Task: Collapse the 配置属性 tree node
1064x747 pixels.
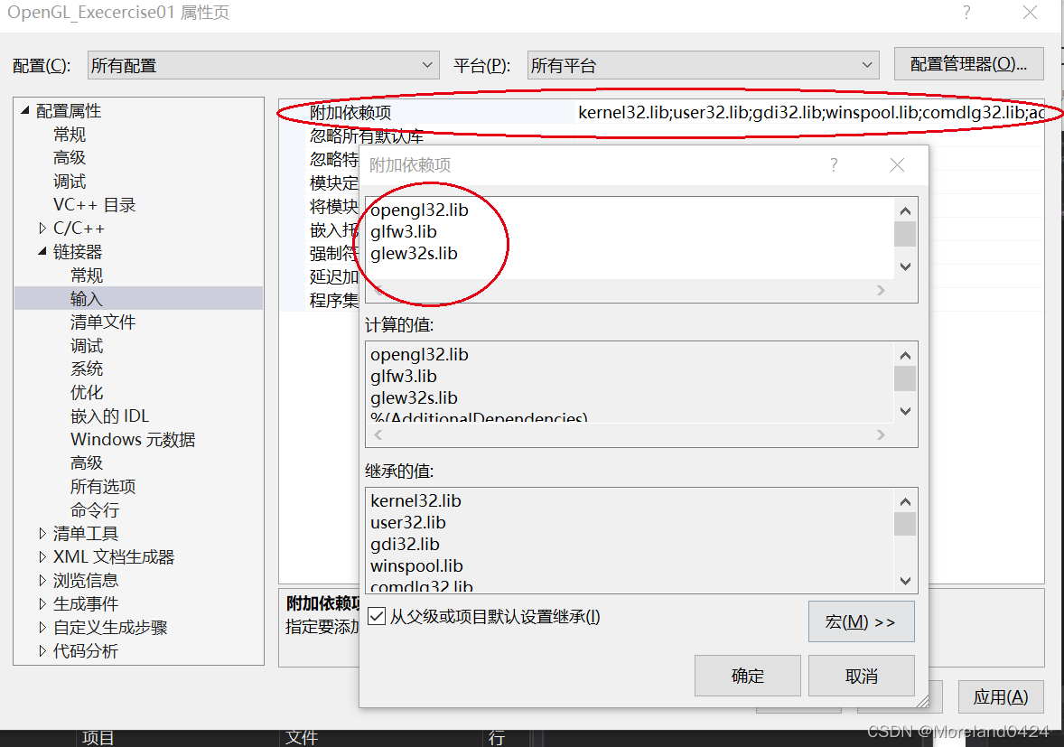Action: click(x=25, y=110)
